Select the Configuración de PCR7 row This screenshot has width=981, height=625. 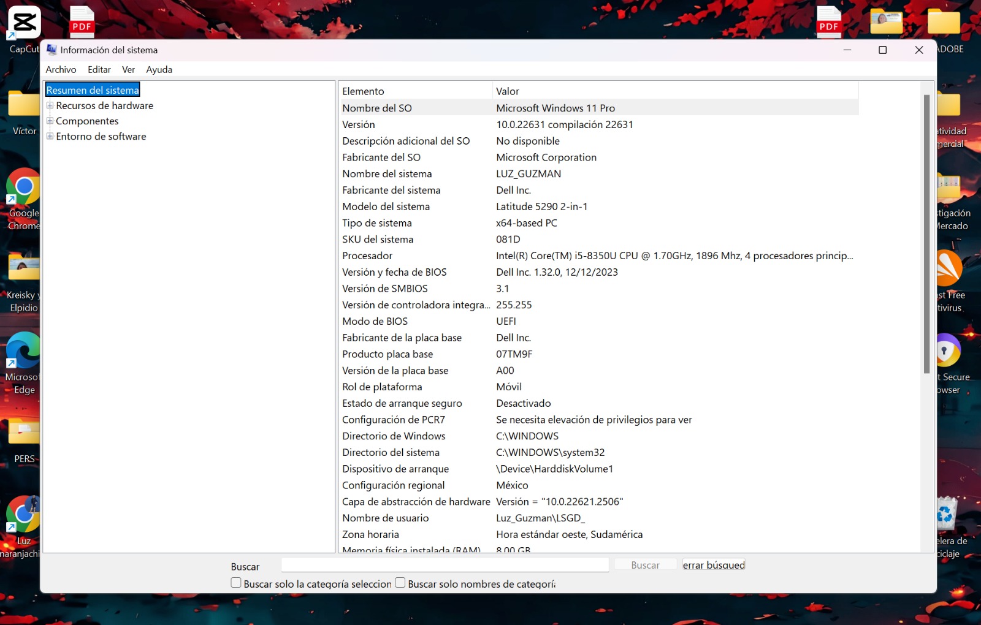click(x=599, y=420)
